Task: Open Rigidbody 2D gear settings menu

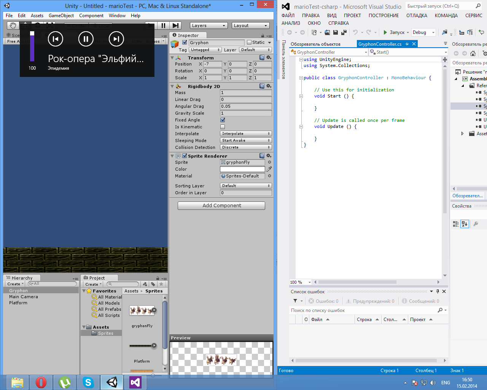Action: [269, 86]
